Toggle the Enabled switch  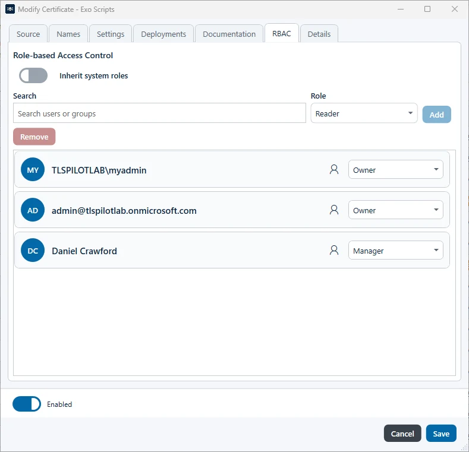tap(27, 404)
